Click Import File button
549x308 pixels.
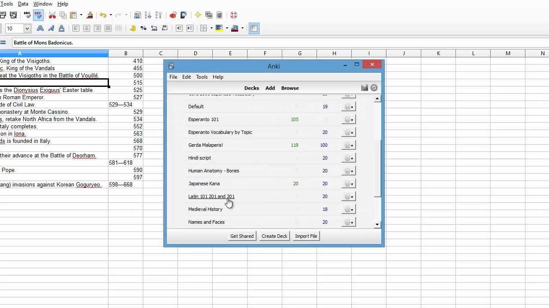coord(306,236)
